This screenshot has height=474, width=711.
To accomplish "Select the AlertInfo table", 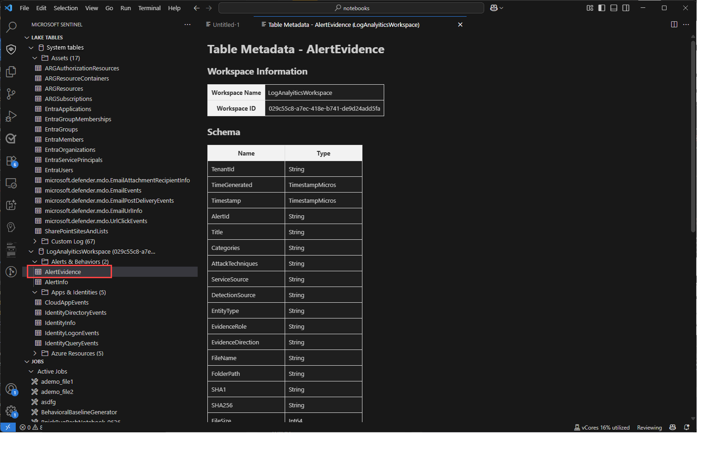I will (56, 282).
